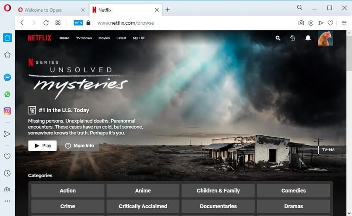Choose Children & Family category
This screenshot has width=352, height=216.
click(218, 191)
